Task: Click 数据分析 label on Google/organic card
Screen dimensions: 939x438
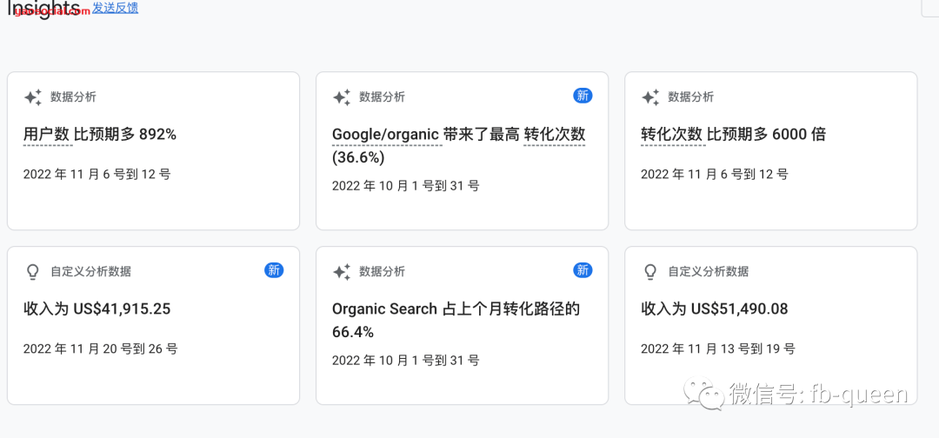Action: pyautogui.click(x=382, y=97)
